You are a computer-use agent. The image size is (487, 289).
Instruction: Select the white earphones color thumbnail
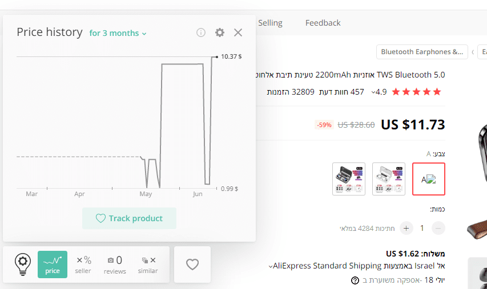coord(389,179)
